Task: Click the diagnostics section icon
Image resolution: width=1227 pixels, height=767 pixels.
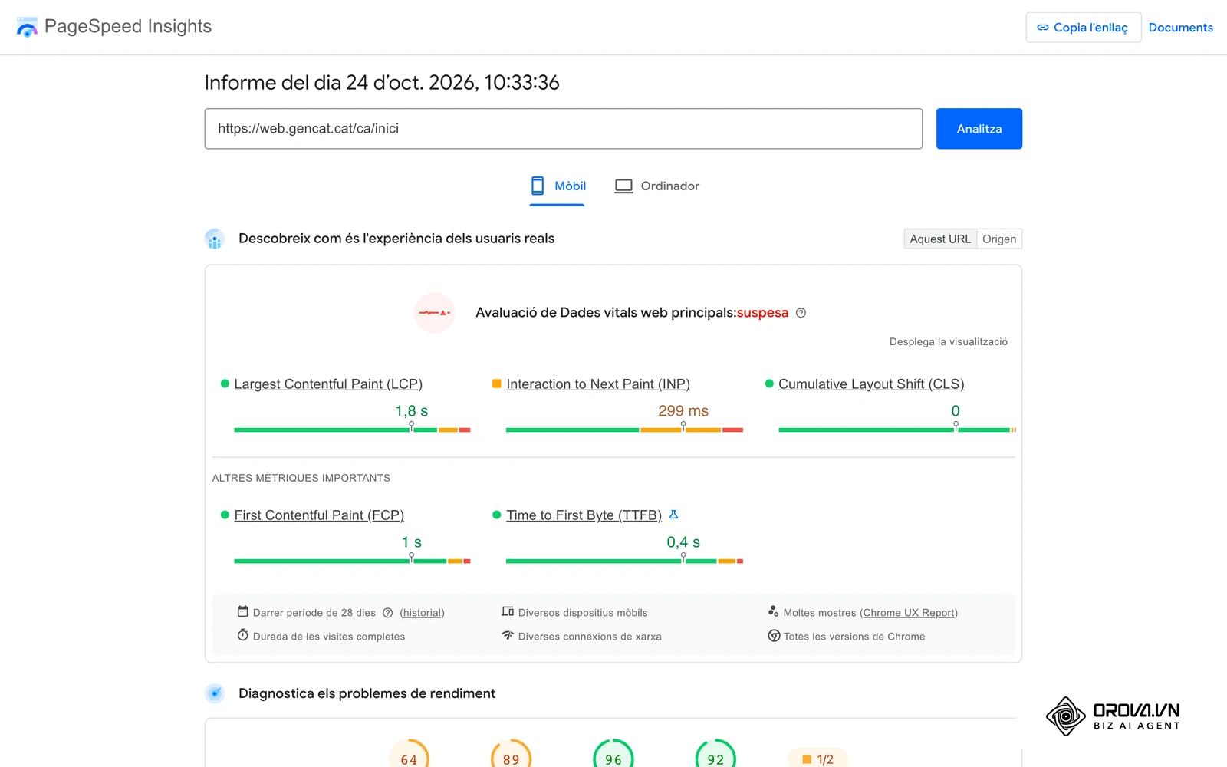Action: pos(215,693)
